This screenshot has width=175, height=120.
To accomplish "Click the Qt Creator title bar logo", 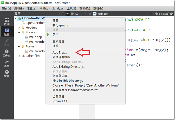I will (x=2, y=3).
